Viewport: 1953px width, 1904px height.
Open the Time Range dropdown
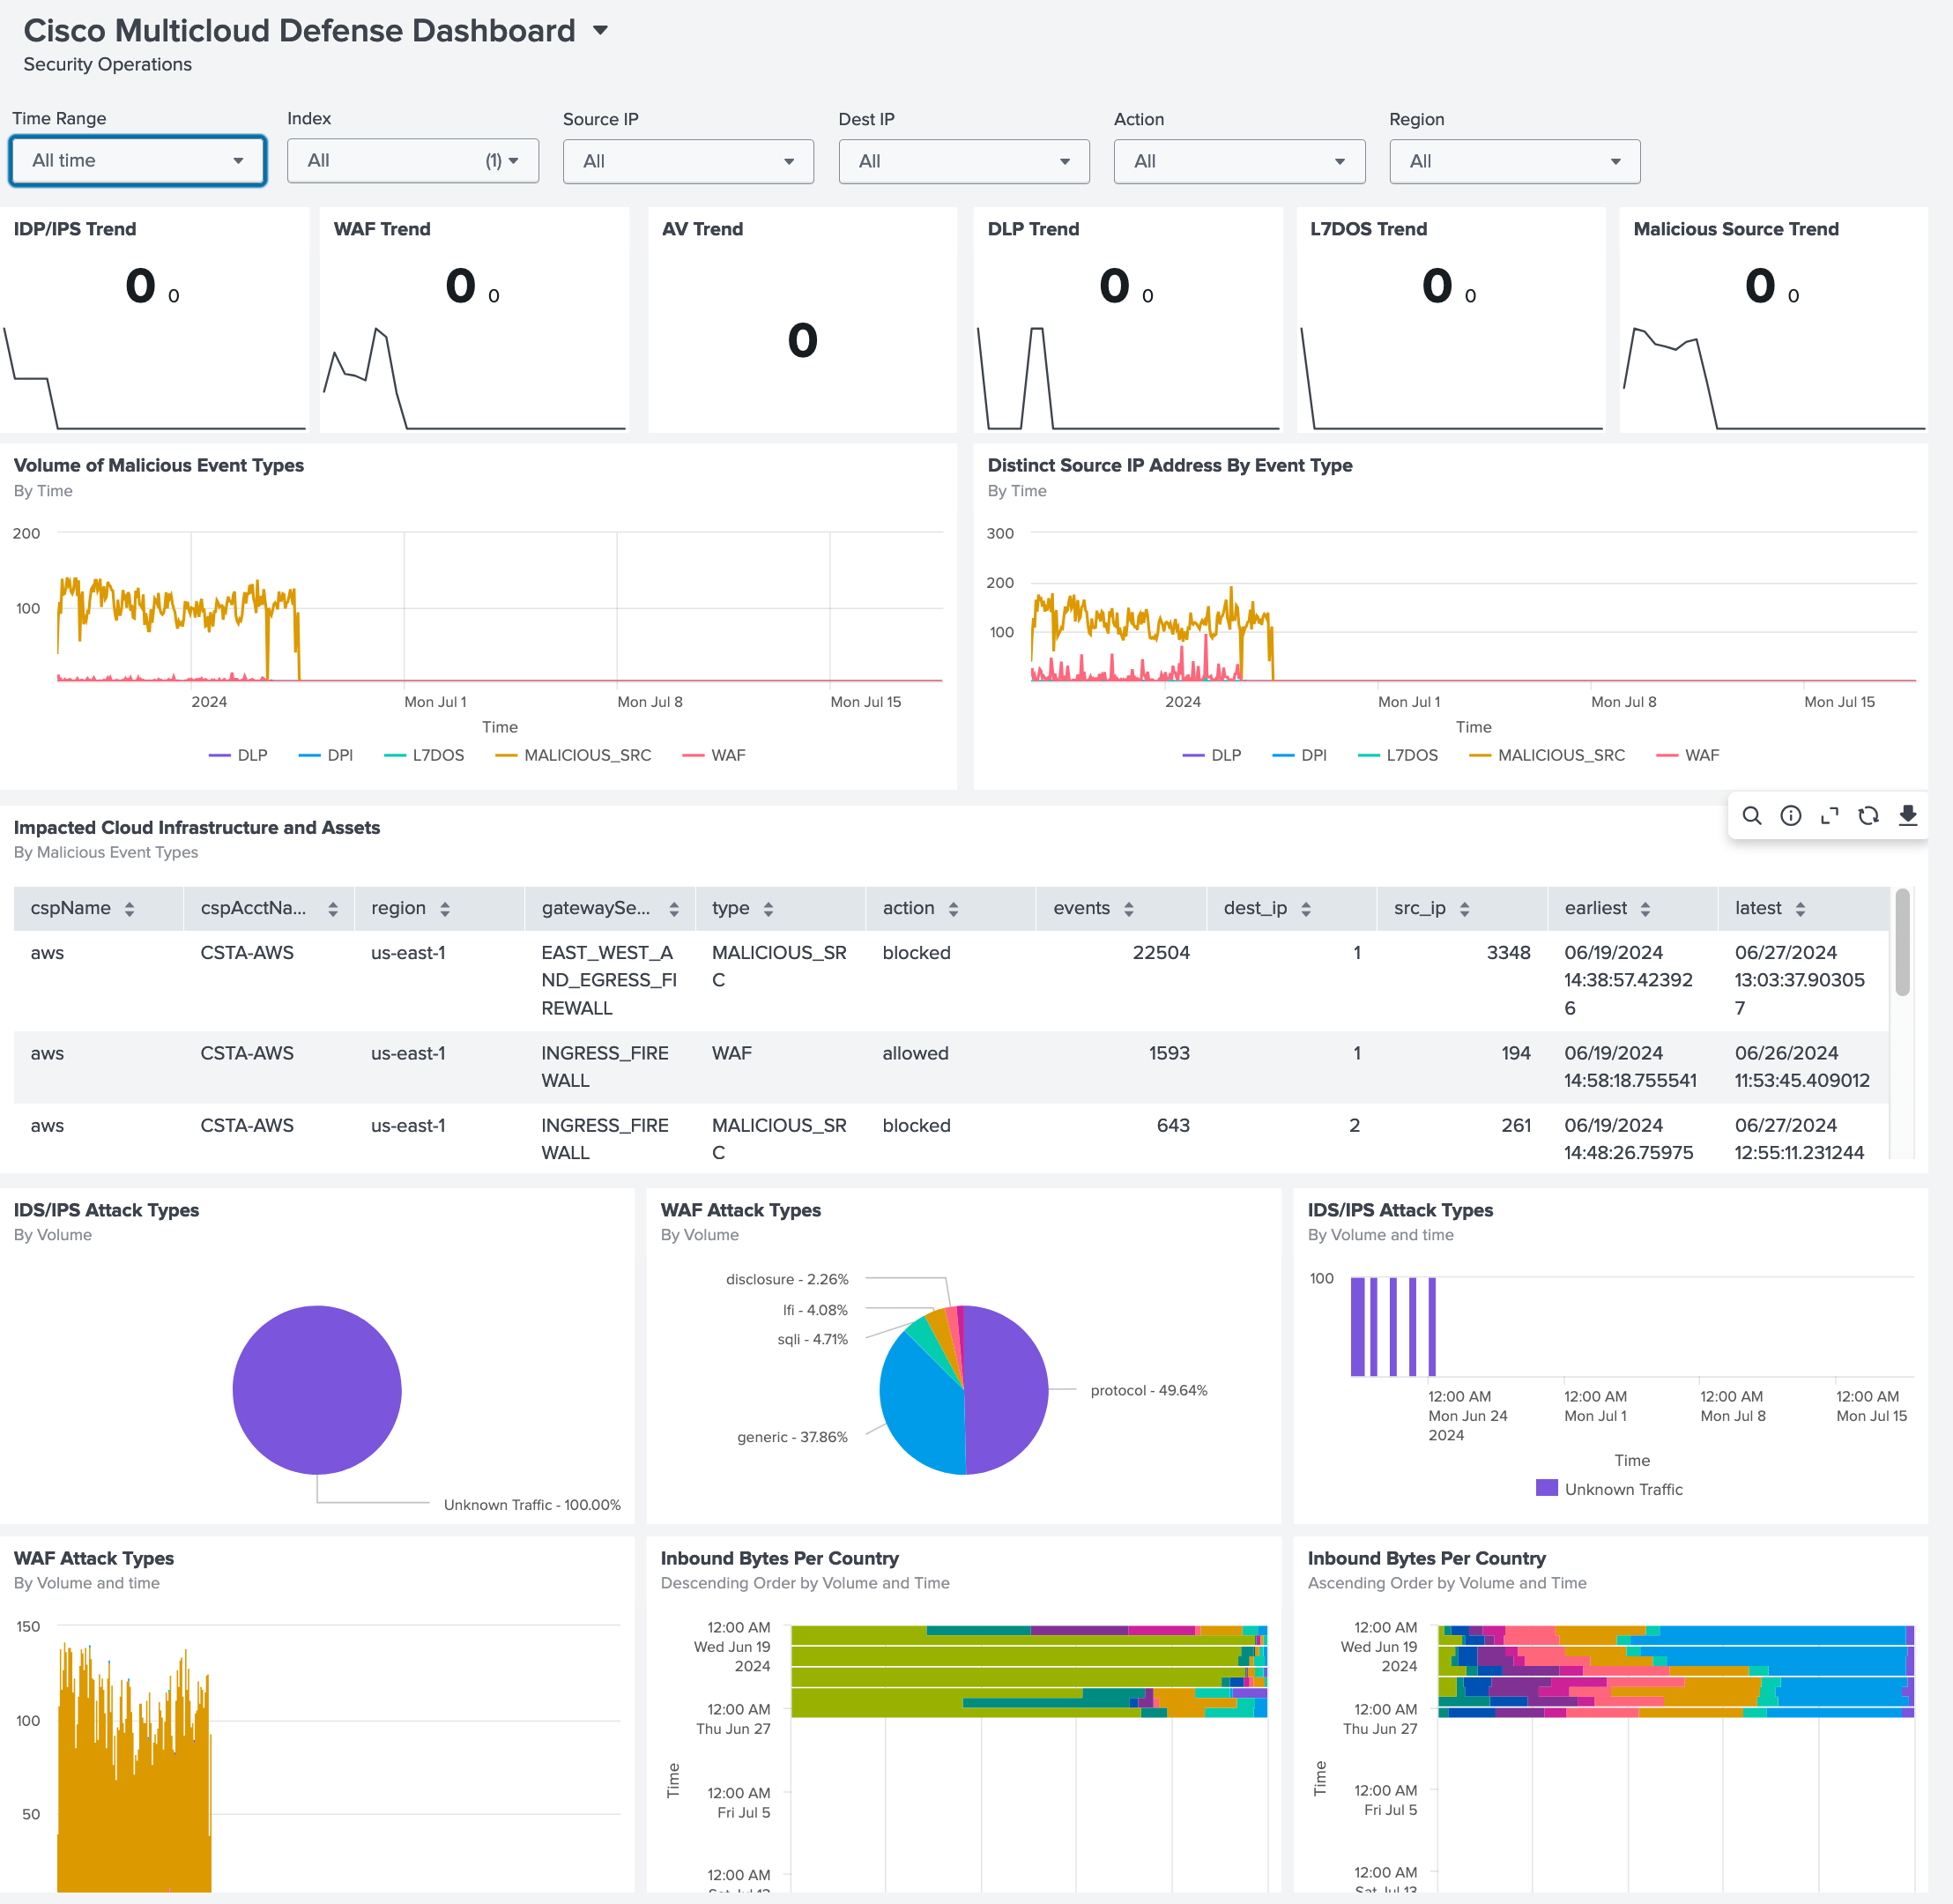[x=138, y=160]
